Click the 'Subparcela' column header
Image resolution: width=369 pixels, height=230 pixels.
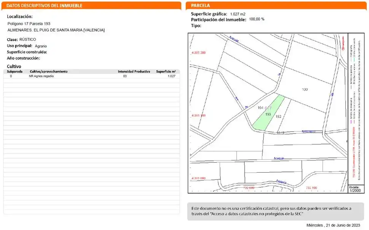14,71
